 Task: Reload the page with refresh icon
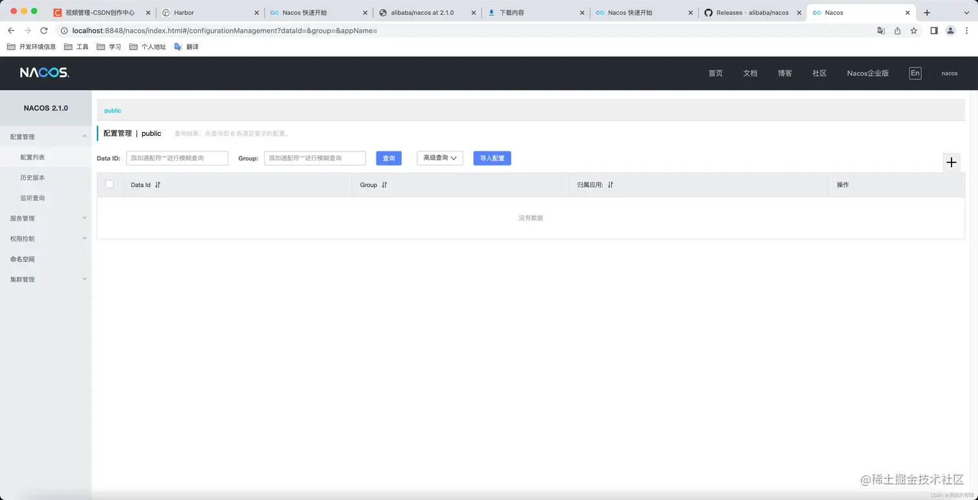coord(44,30)
